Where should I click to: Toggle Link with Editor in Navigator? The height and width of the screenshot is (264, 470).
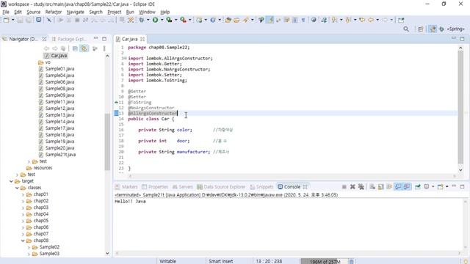pyautogui.click(x=84, y=48)
